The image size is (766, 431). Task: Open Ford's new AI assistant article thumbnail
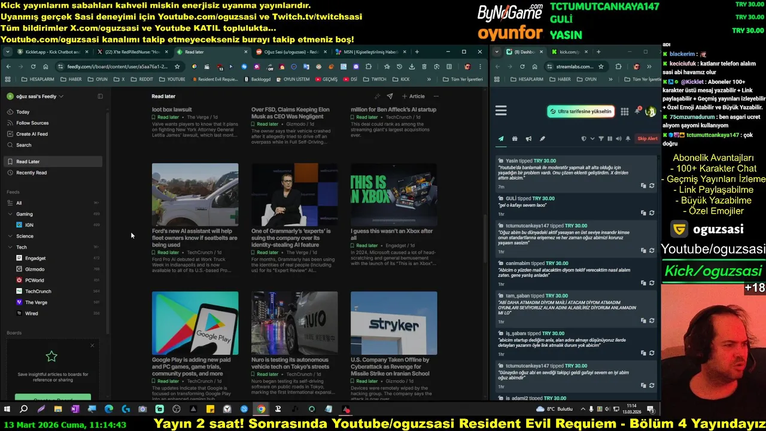(195, 195)
